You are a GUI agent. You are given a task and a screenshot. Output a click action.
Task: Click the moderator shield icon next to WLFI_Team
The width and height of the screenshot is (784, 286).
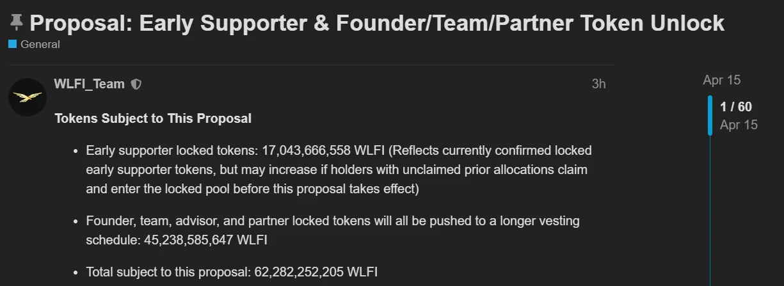click(136, 84)
